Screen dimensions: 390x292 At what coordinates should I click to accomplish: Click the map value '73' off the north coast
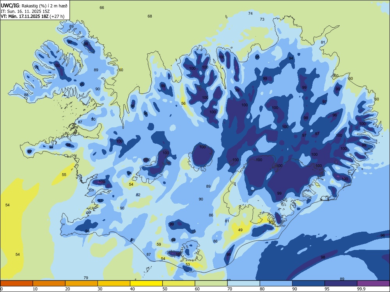tap(262, 19)
